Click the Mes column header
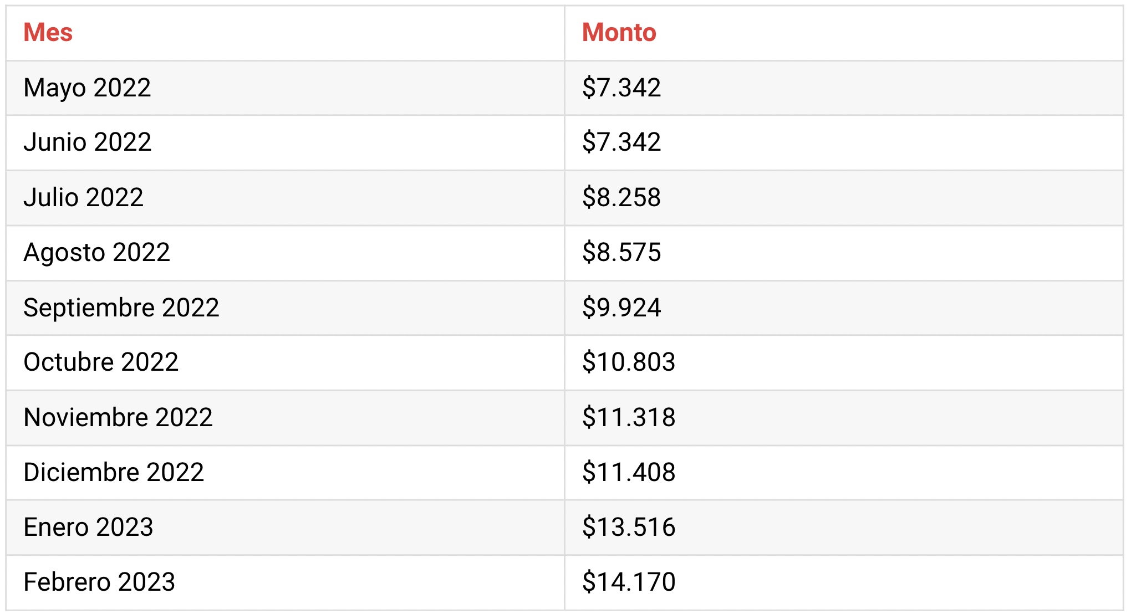Image resolution: width=1131 pixels, height=614 pixels. click(48, 33)
